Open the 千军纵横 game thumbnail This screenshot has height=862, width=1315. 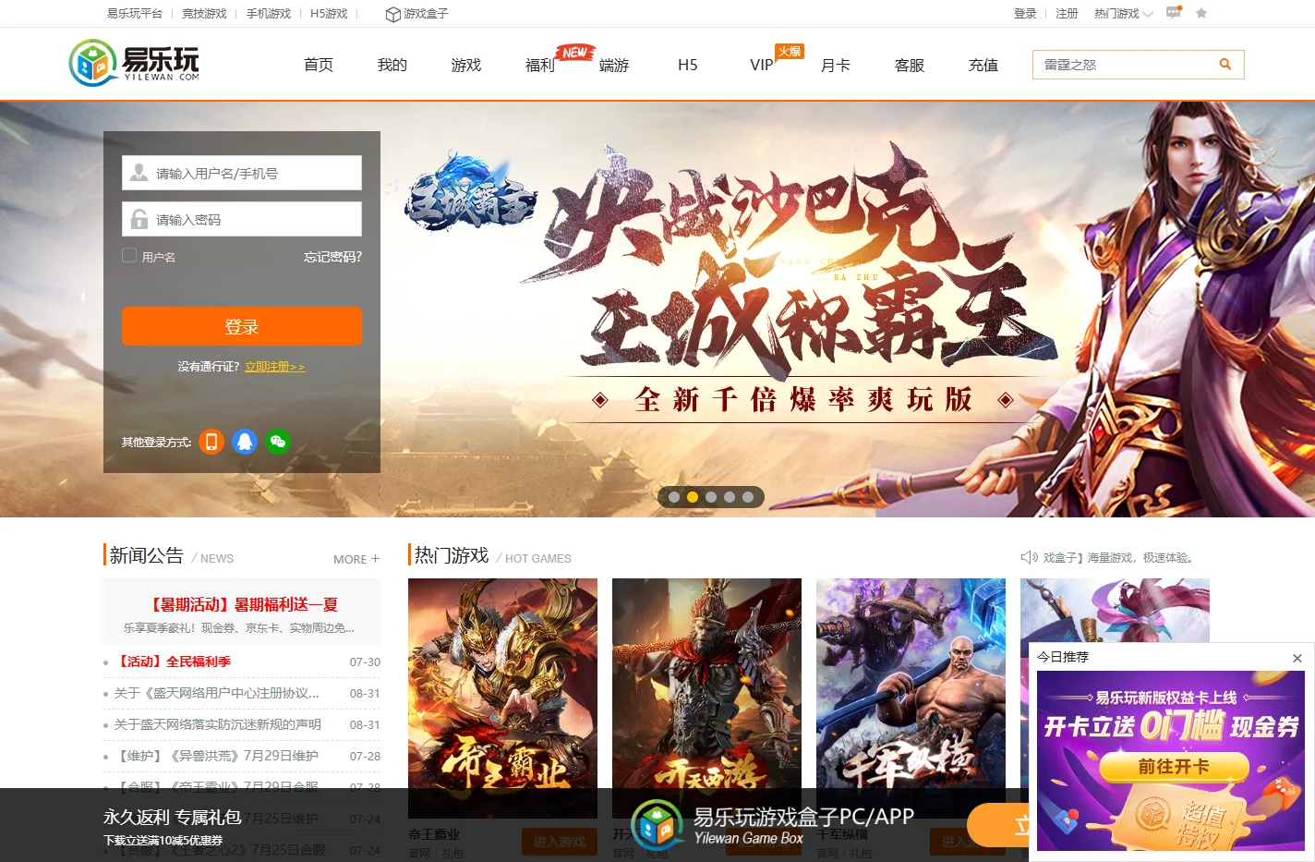[911, 698]
